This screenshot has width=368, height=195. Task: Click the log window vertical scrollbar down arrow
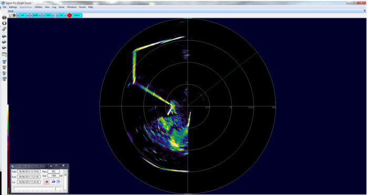pyautogui.click(x=65, y=190)
